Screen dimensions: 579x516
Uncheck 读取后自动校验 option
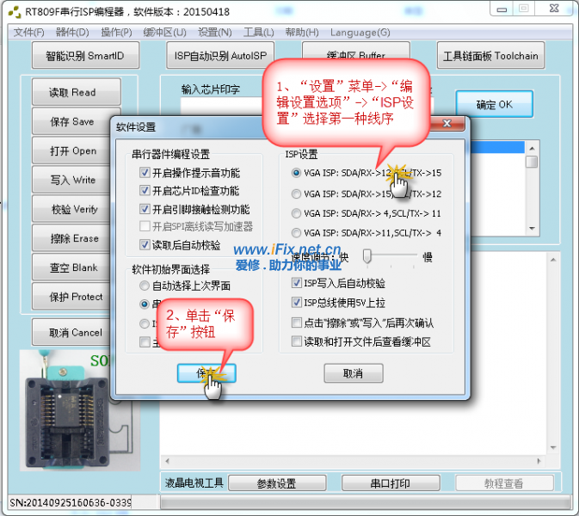pos(145,244)
